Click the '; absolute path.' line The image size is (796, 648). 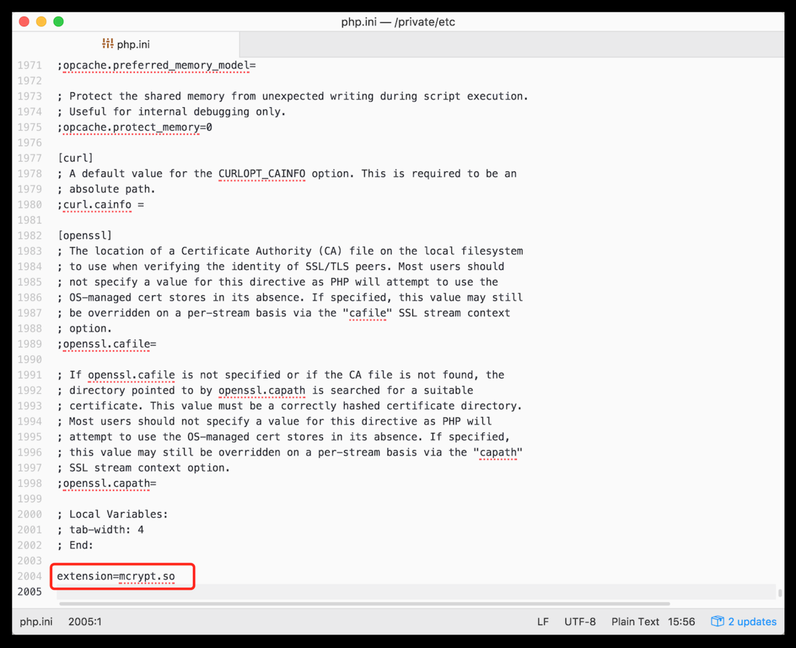(x=107, y=189)
